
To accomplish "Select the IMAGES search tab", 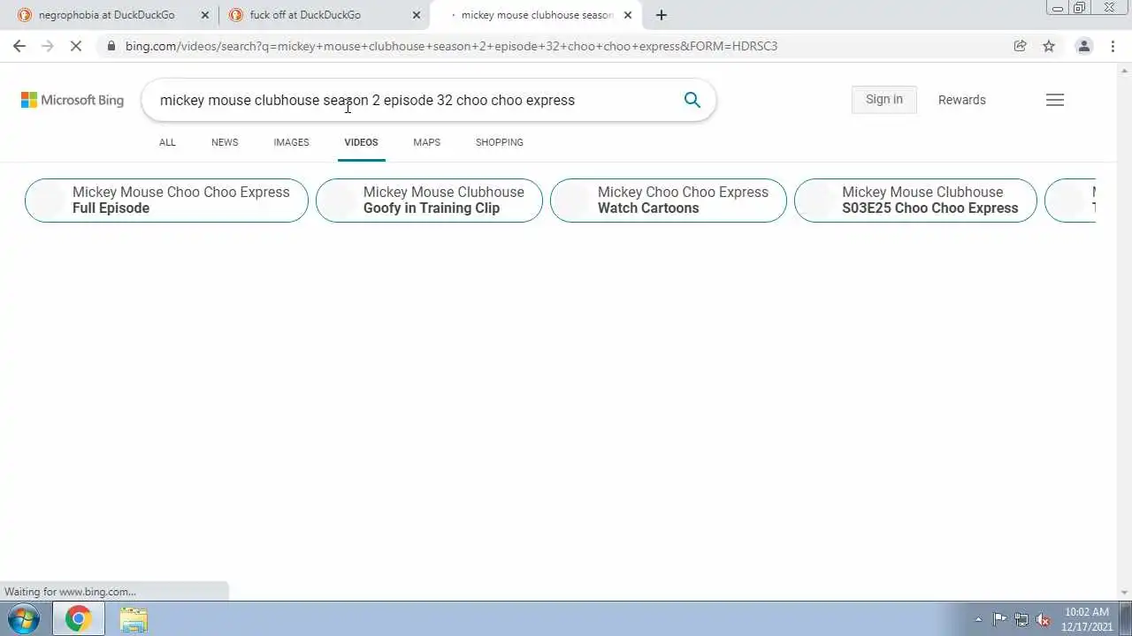I will click(x=291, y=142).
